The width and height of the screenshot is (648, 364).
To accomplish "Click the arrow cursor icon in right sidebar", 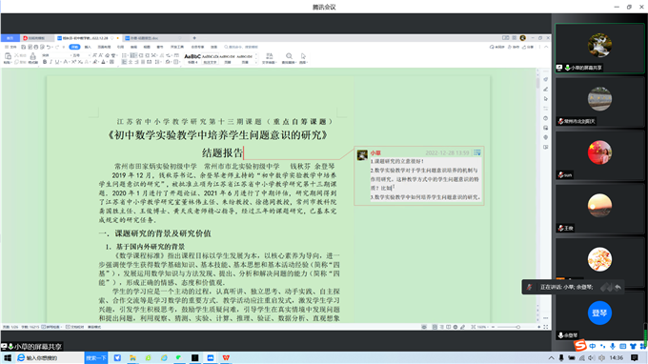I will coord(545,99).
